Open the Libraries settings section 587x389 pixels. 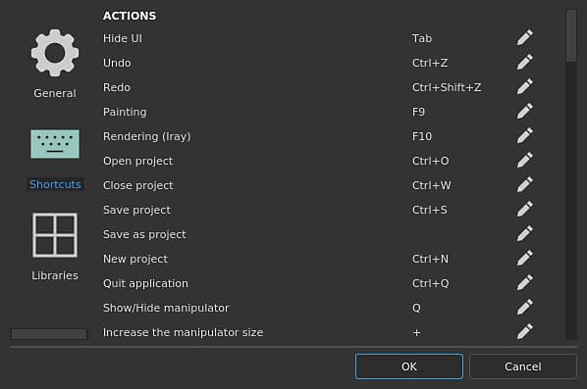point(55,247)
